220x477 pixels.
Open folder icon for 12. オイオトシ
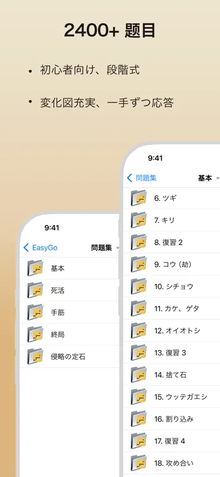click(x=139, y=330)
